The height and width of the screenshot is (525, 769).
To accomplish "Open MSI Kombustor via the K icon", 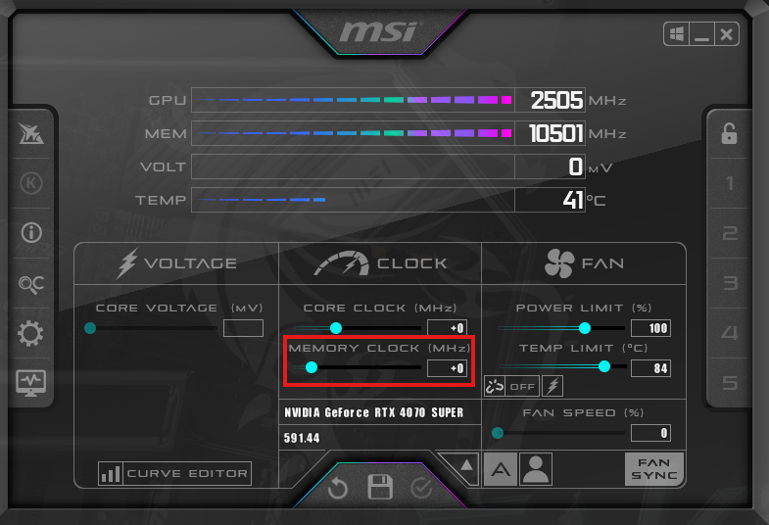I will pos(31,183).
